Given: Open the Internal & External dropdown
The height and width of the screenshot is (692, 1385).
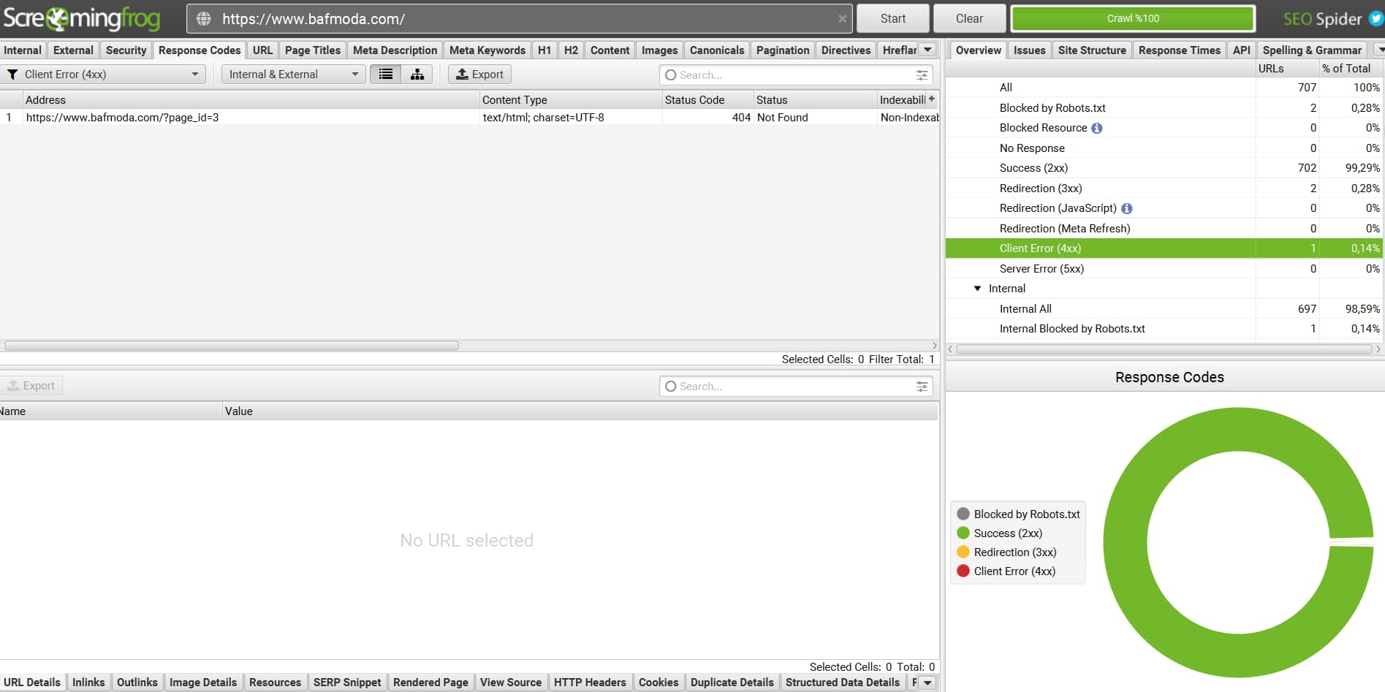Looking at the screenshot, I should pyautogui.click(x=293, y=75).
